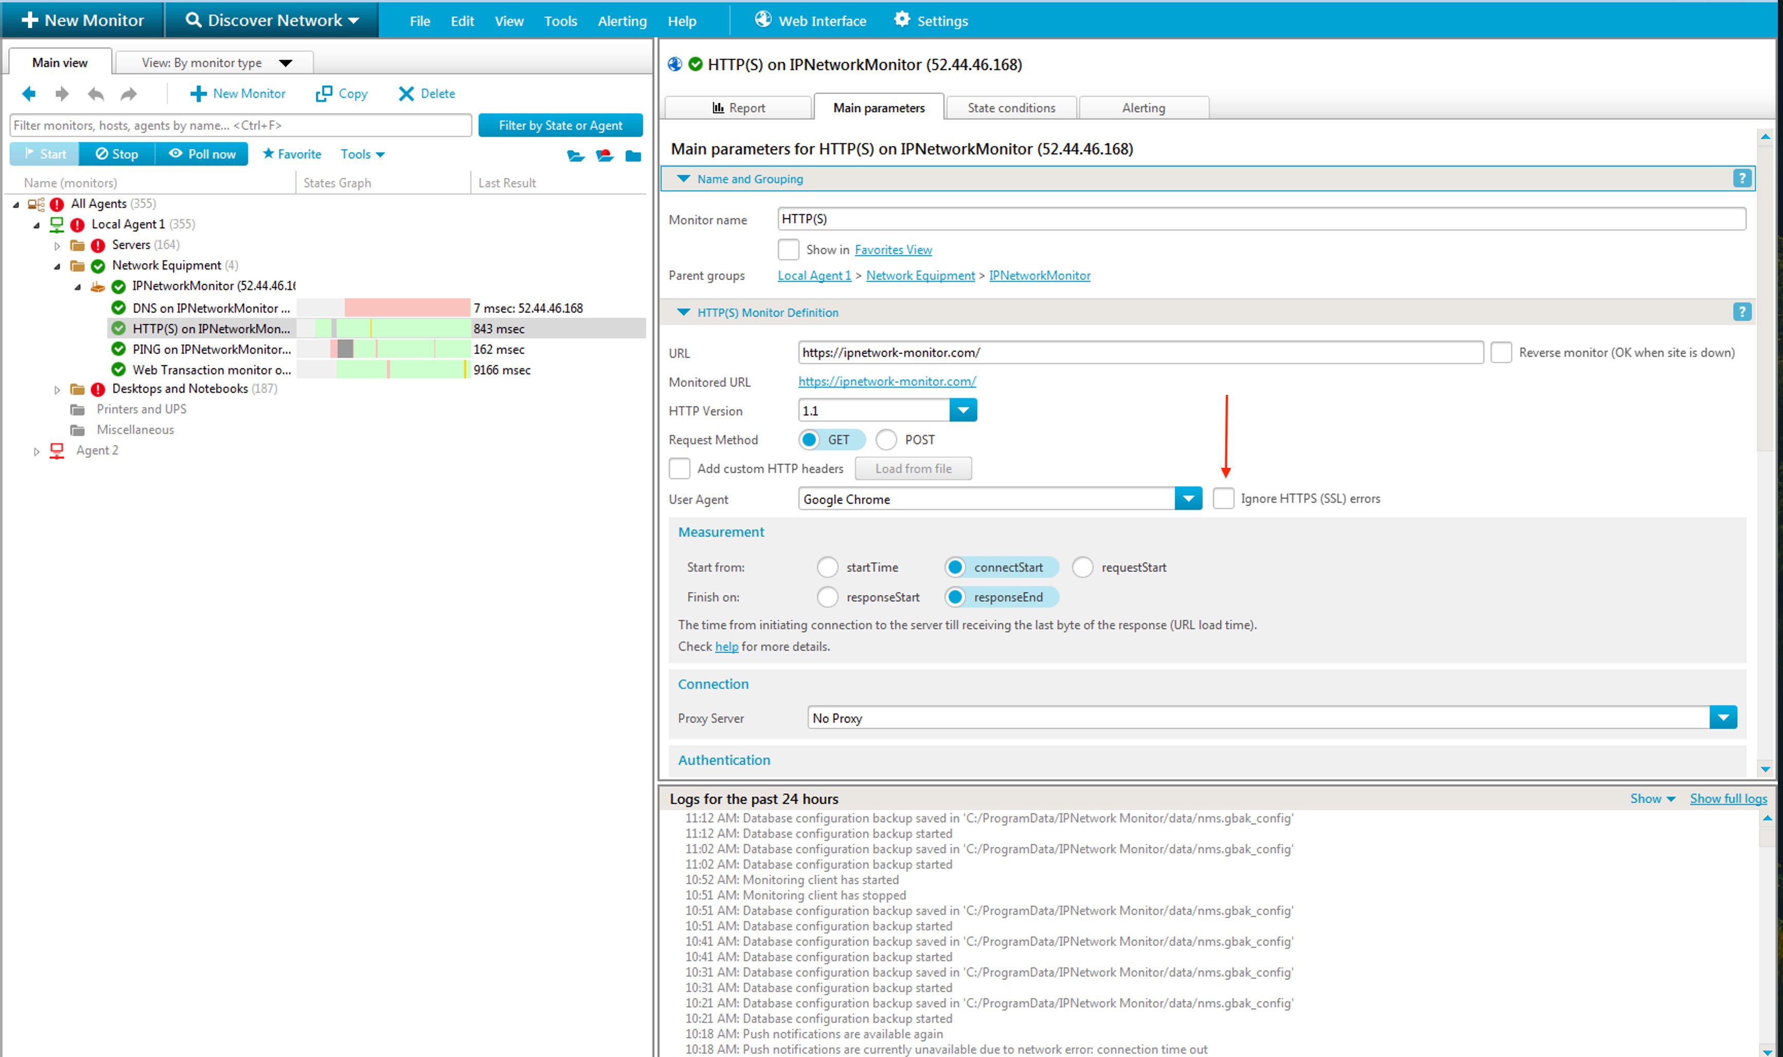Screen dimensions: 1783x1057
Task: Click the Report tab chart icon
Action: pyautogui.click(x=718, y=107)
